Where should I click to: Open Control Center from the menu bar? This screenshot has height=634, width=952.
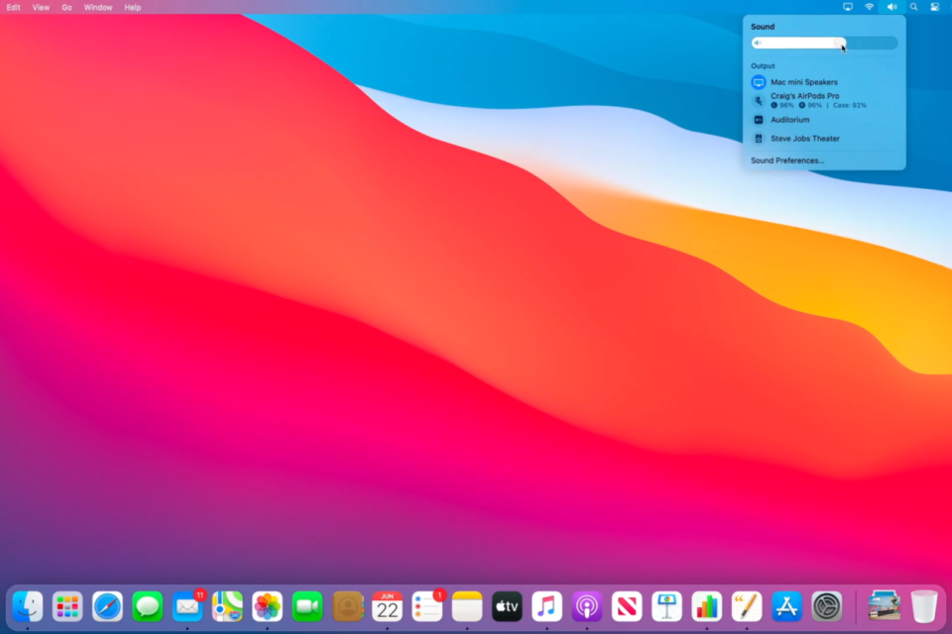934,7
